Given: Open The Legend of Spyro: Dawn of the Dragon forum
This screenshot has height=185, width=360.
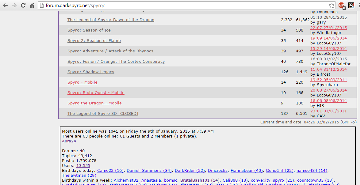Looking at the screenshot, I should pos(111,20).
